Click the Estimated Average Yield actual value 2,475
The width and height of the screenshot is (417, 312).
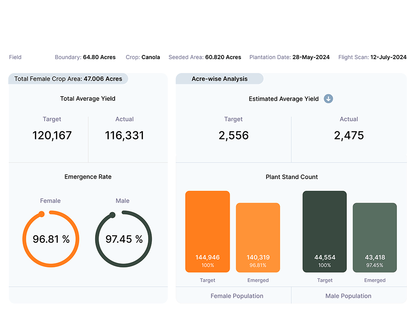click(x=349, y=135)
